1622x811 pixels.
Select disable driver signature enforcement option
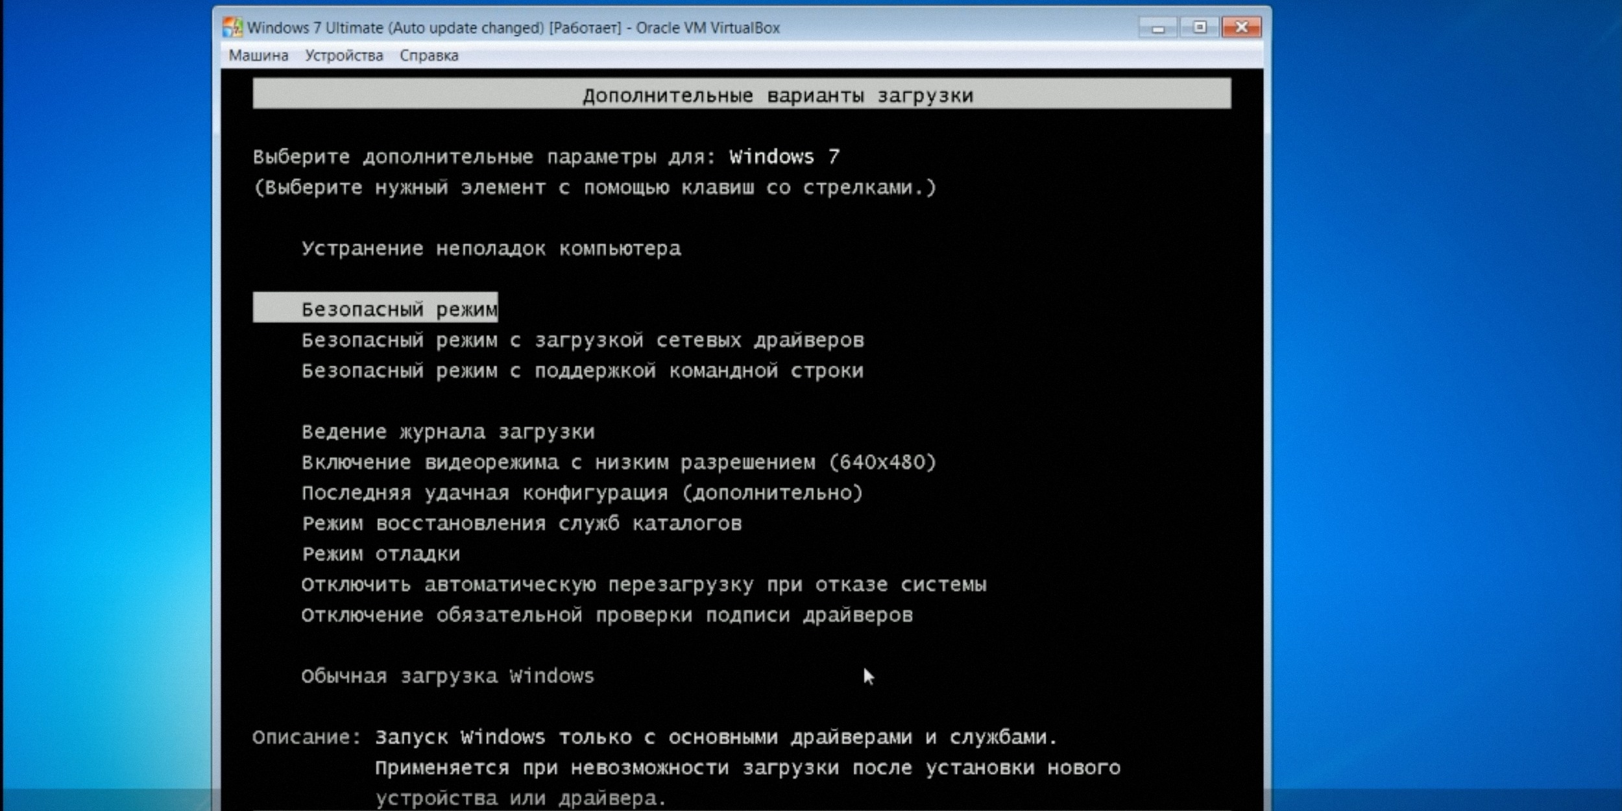pyautogui.click(x=607, y=615)
